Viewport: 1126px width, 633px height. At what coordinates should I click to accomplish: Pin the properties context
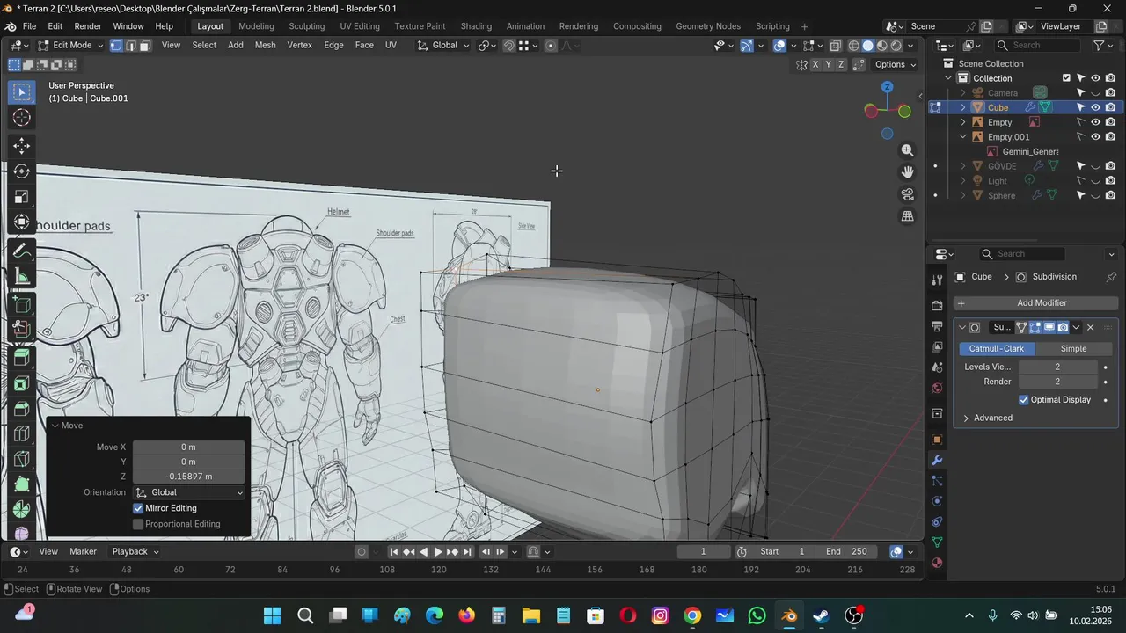tap(1111, 277)
